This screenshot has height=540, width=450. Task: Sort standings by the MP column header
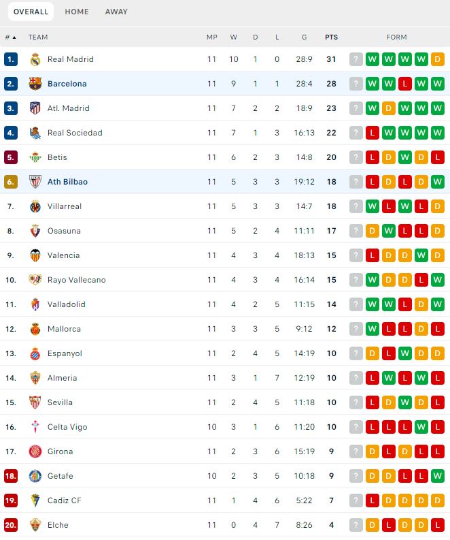(212, 37)
